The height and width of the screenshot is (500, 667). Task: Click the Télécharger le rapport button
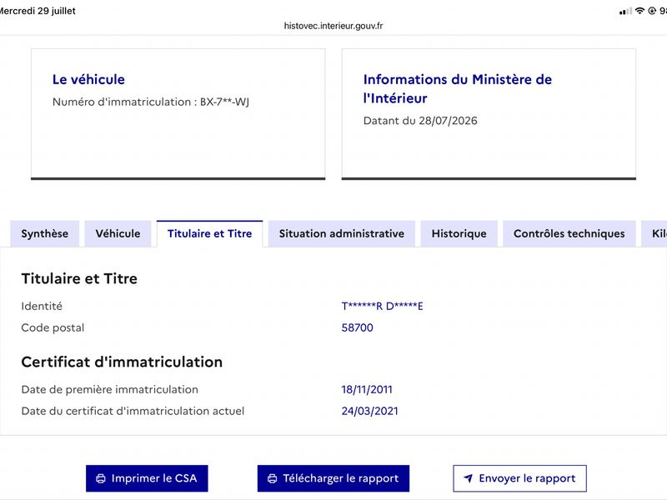(x=333, y=478)
